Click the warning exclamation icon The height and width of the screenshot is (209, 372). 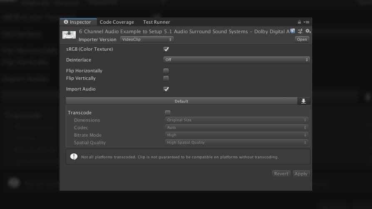[x=74, y=157]
